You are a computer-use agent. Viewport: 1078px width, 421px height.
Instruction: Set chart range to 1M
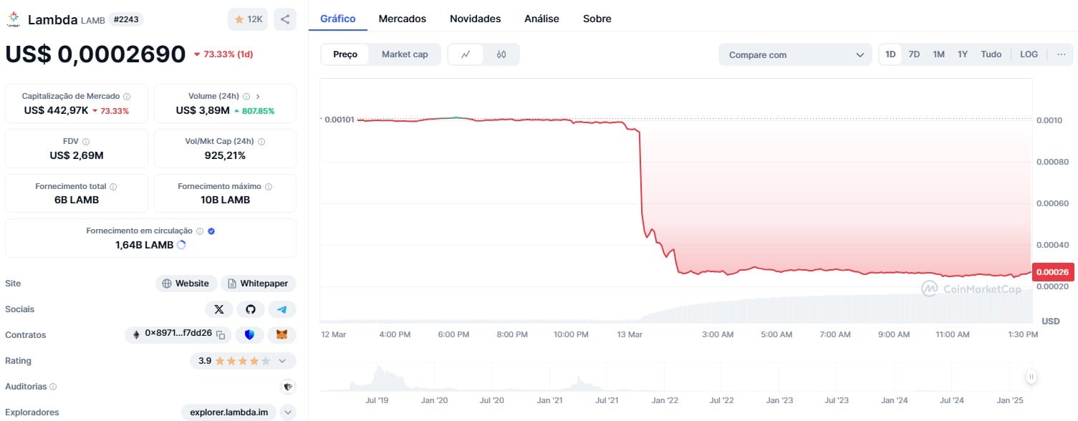tap(938, 54)
